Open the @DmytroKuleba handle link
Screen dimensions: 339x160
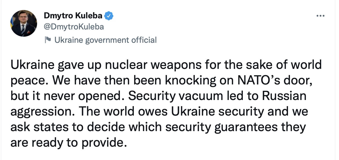(74, 27)
